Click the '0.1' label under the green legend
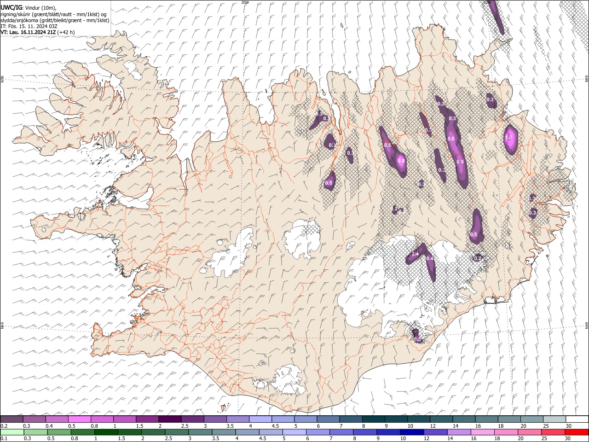The image size is (589, 442). (x=4, y=439)
